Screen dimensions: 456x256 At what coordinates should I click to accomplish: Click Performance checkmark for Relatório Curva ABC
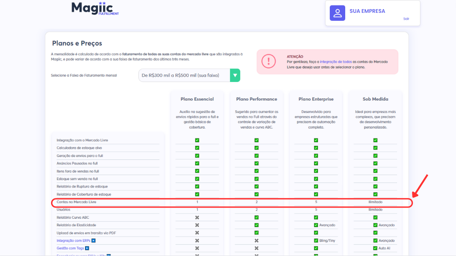(256, 217)
